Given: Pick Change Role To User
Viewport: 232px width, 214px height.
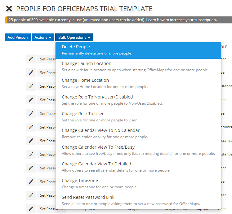Looking at the screenshot, I should [x=138, y=117].
